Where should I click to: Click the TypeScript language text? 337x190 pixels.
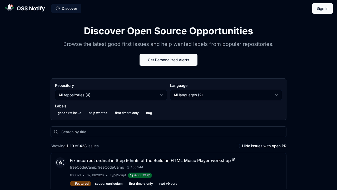tap(118, 175)
